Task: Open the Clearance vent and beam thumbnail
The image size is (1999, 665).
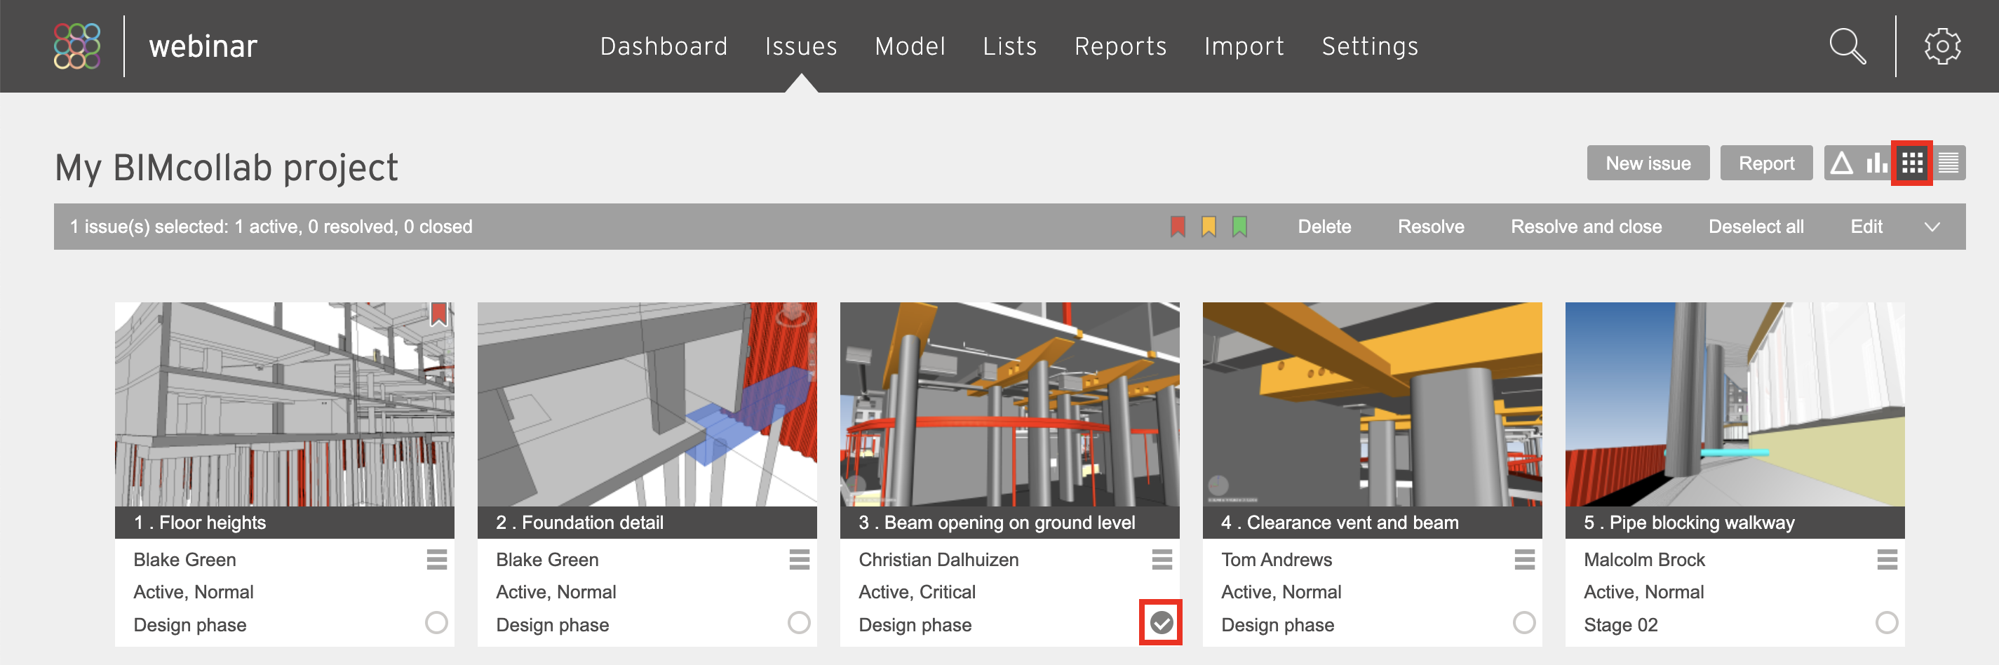Action: coord(1371,404)
